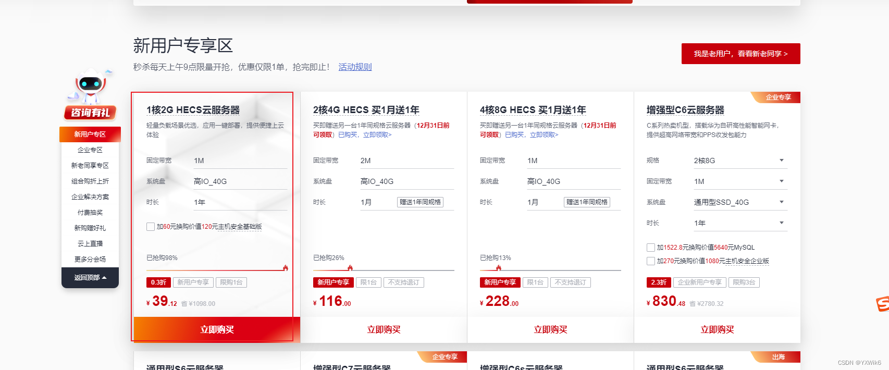The width and height of the screenshot is (889, 370).
Task: Click 4核8G HECS 买1月送1年 title
Action: point(533,110)
